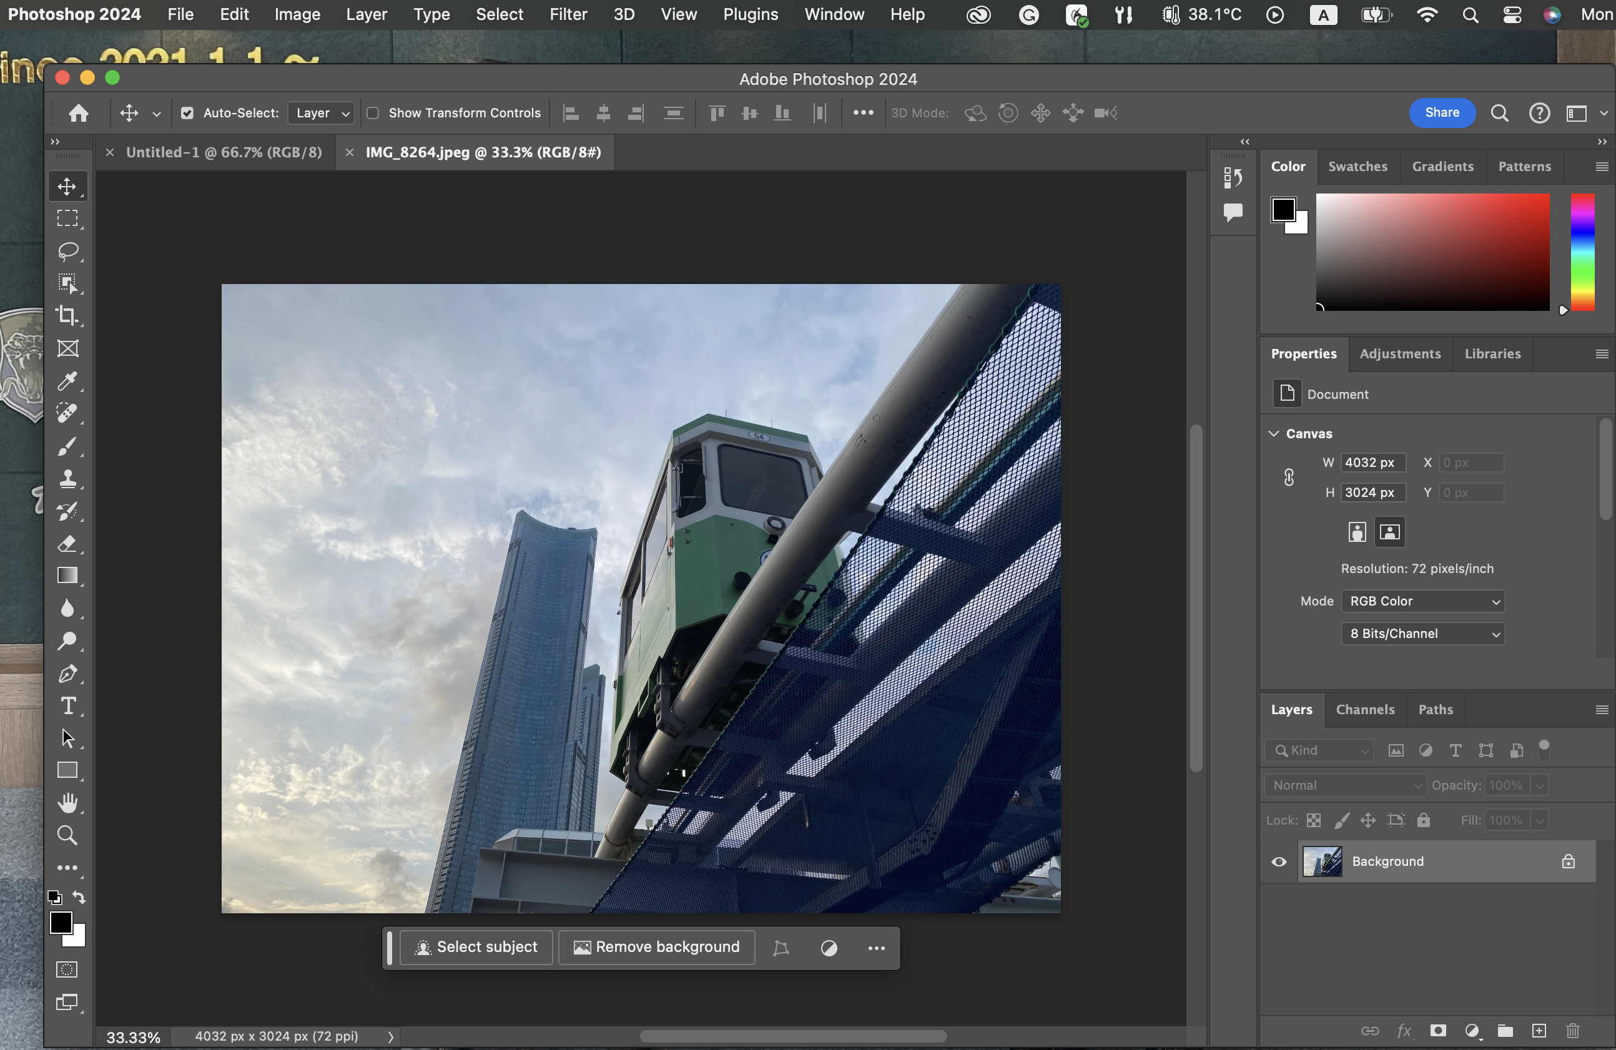Click the Create new layer icon
This screenshot has height=1050, width=1616.
pyautogui.click(x=1539, y=1030)
